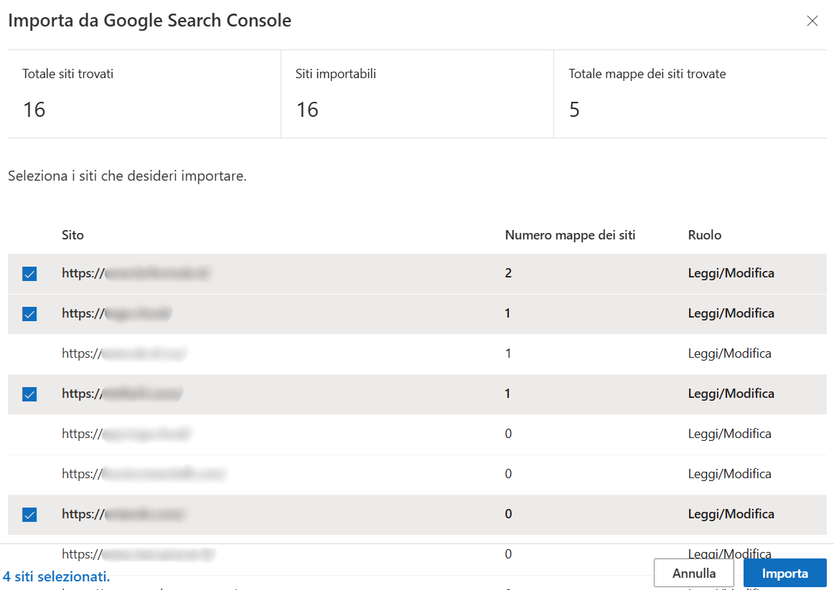The height and width of the screenshot is (590, 834).
Task: Click the 'Totale siti trovati' label
Action: click(68, 74)
